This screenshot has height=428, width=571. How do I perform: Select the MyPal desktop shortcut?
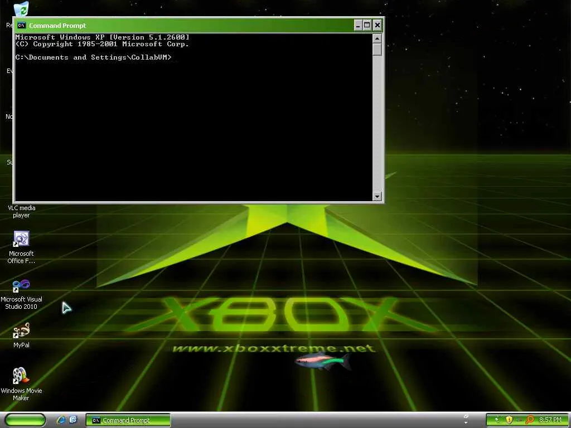(x=21, y=335)
